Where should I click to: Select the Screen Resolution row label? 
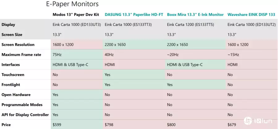18,45
